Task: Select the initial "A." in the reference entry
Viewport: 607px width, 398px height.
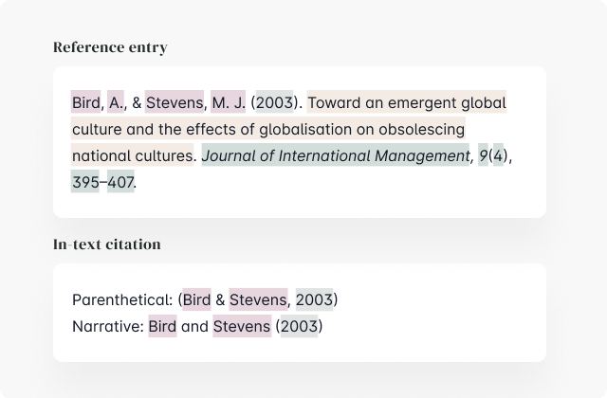Action: click(117, 102)
